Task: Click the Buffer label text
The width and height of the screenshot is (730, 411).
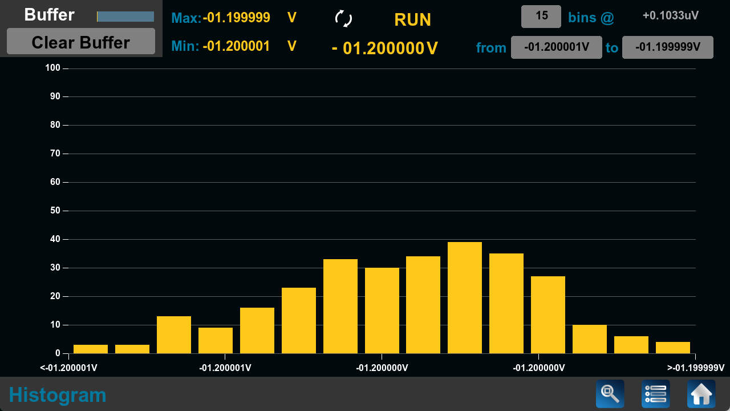Action: tap(49, 15)
